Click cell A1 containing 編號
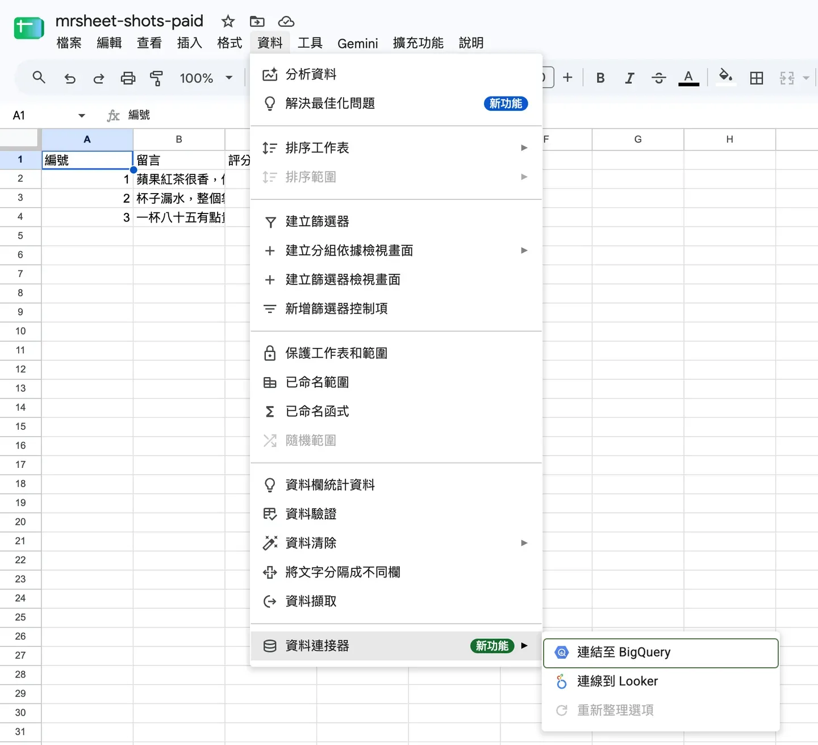This screenshot has height=745, width=818. point(87,160)
